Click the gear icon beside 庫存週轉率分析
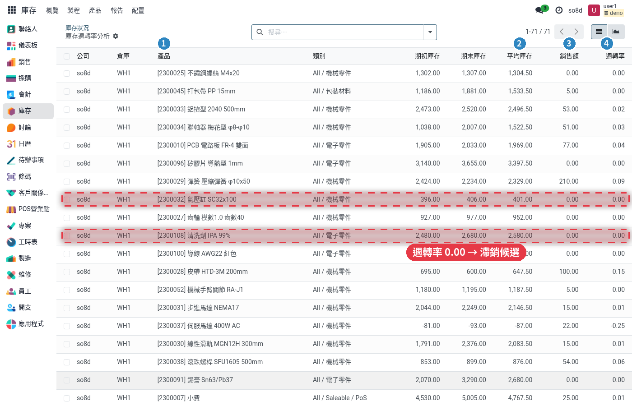 click(116, 36)
